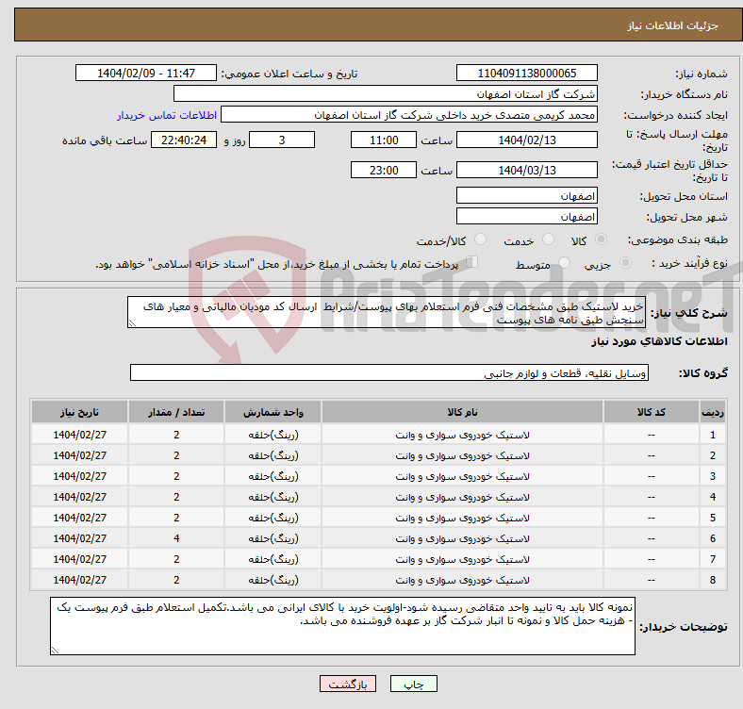Click unit (رینگ)حلقه in row 7
The width and height of the screenshot is (743, 709).
[272, 559]
